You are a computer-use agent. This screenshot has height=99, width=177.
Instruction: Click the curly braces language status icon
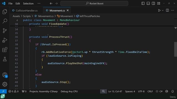point(157,91)
